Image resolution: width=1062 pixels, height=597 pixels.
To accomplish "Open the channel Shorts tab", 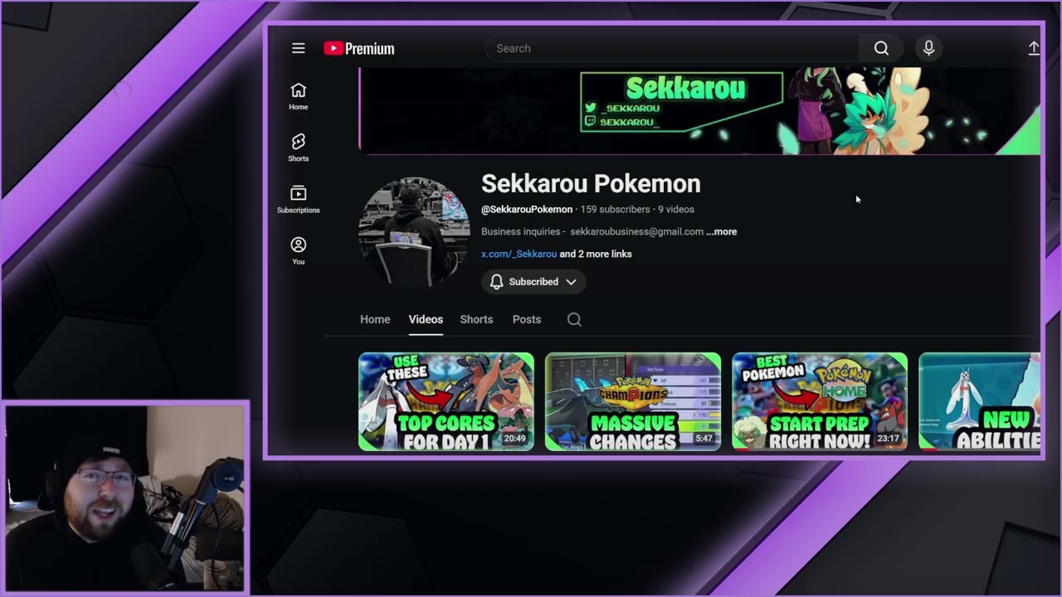I will point(476,319).
